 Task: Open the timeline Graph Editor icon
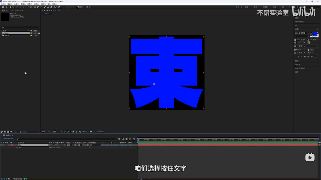point(134,139)
